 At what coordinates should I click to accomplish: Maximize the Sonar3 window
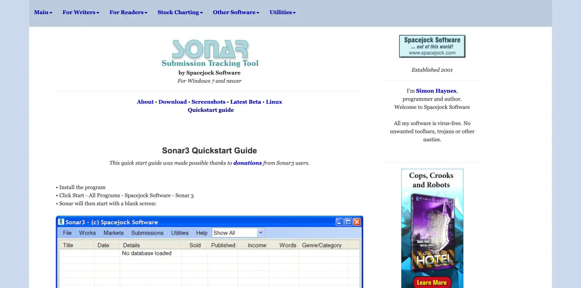[348, 222]
